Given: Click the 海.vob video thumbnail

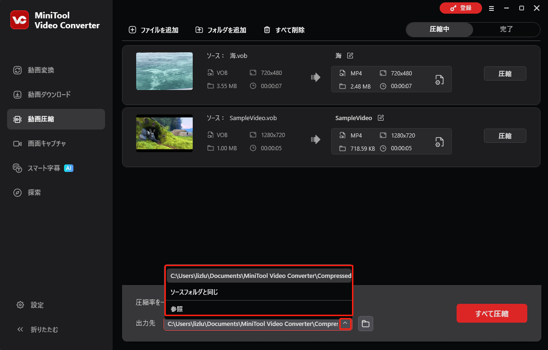Looking at the screenshot, I should click(164, 71).
